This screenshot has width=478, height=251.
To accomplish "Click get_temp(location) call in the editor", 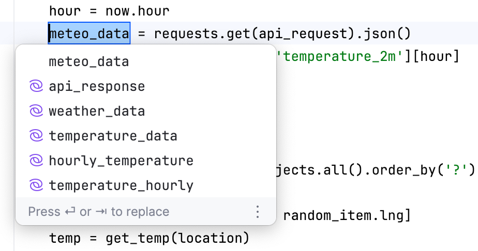I will point(177,238).
